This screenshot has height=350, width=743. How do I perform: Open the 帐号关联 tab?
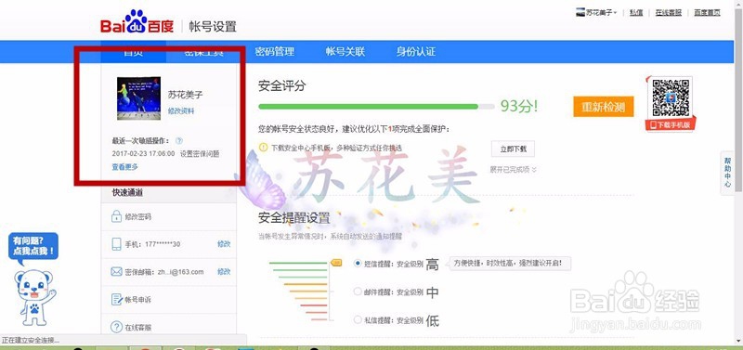point(345,52)
